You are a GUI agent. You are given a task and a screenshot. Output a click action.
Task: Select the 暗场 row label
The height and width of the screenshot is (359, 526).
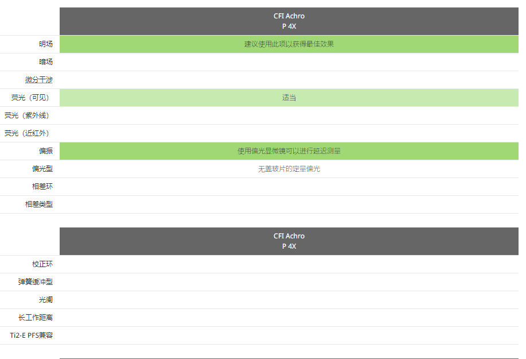coord(46,62)
